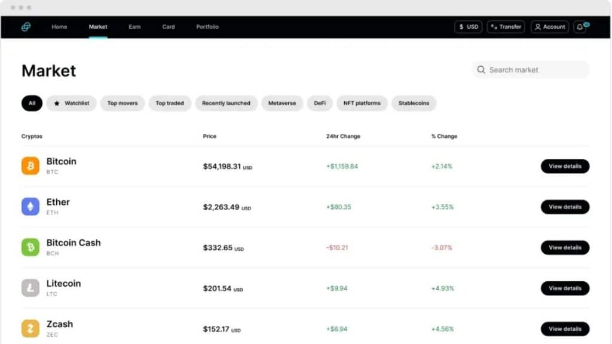View details for Bitcoin

[x=565, y=166]
